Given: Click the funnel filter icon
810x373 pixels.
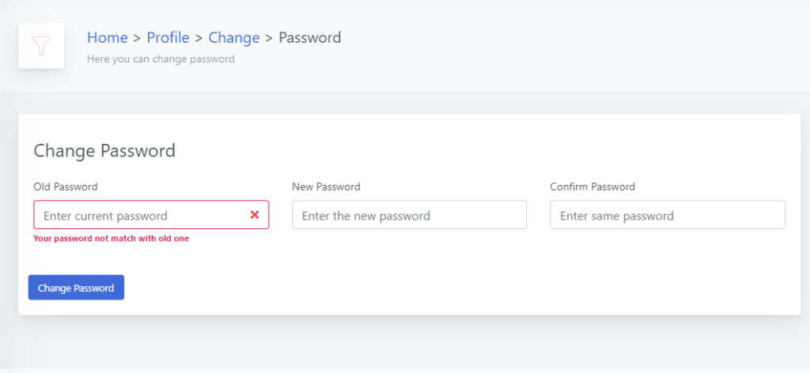Looking at the screenshot, I should (x=41, y=45).
